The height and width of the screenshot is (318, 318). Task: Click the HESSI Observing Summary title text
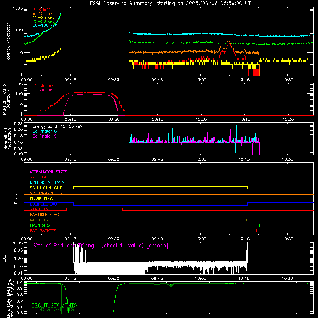click(168, 4)
